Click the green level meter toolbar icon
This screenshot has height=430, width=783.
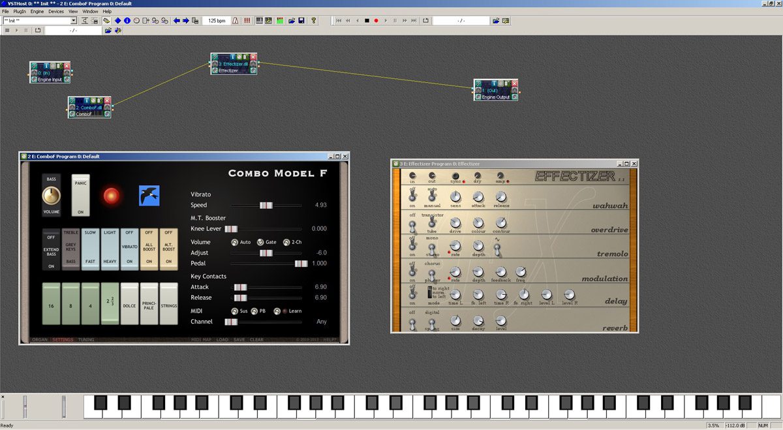(280, 21)
